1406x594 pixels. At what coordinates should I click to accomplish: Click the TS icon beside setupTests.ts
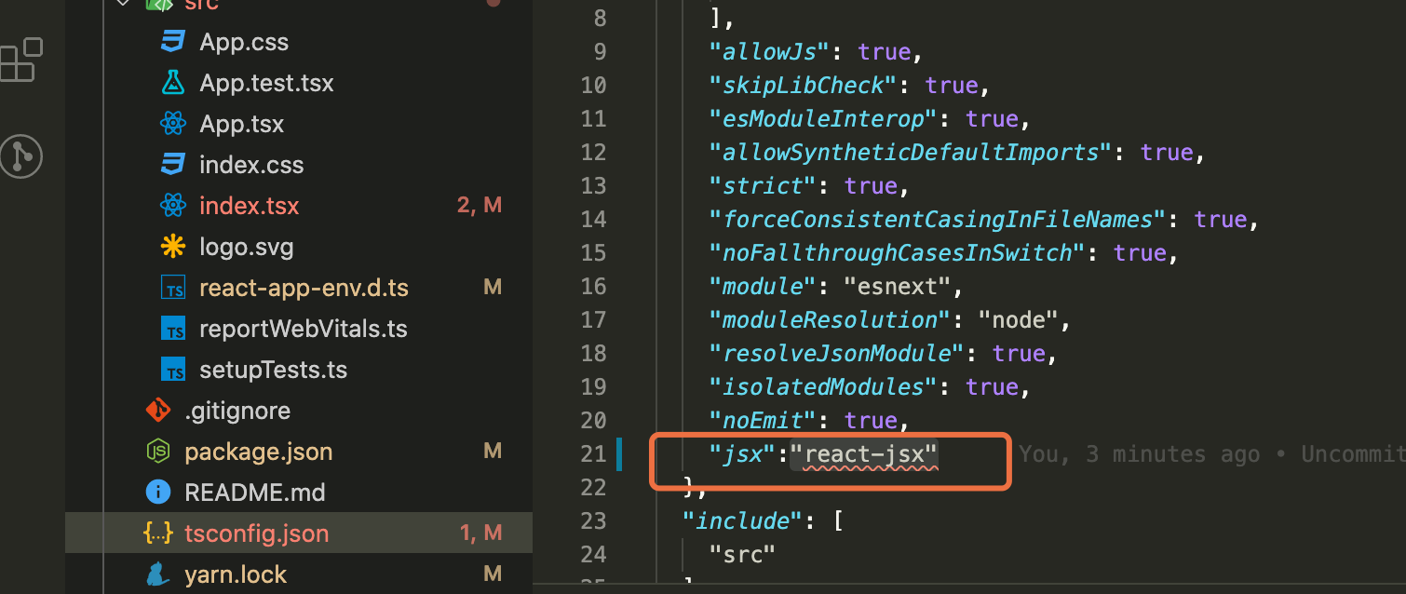(x=173, y=371)
